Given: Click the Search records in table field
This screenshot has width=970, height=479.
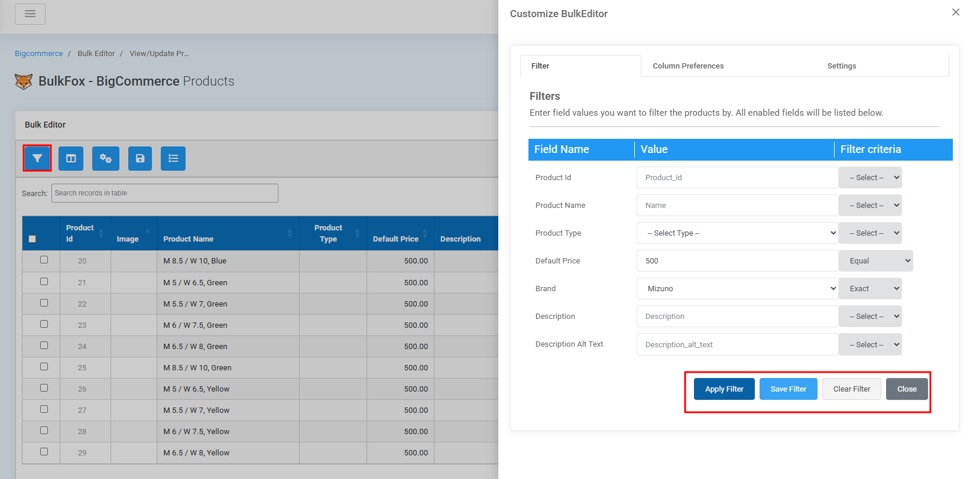Looking at the screenshot, I should 165,193.
